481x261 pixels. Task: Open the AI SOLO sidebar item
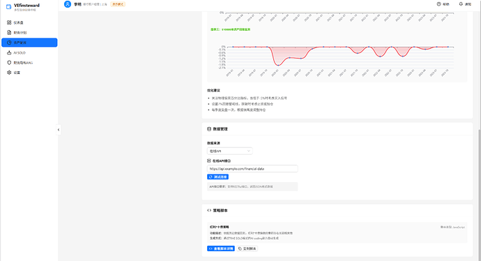(29, 52)
